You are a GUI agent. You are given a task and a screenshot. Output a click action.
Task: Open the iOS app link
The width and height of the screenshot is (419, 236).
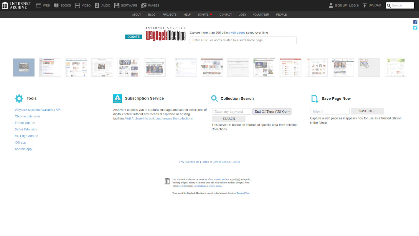click(x=20, y=142)
